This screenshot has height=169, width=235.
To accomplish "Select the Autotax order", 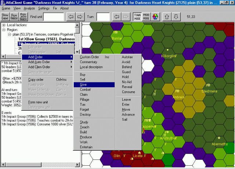I will point(129,57).
